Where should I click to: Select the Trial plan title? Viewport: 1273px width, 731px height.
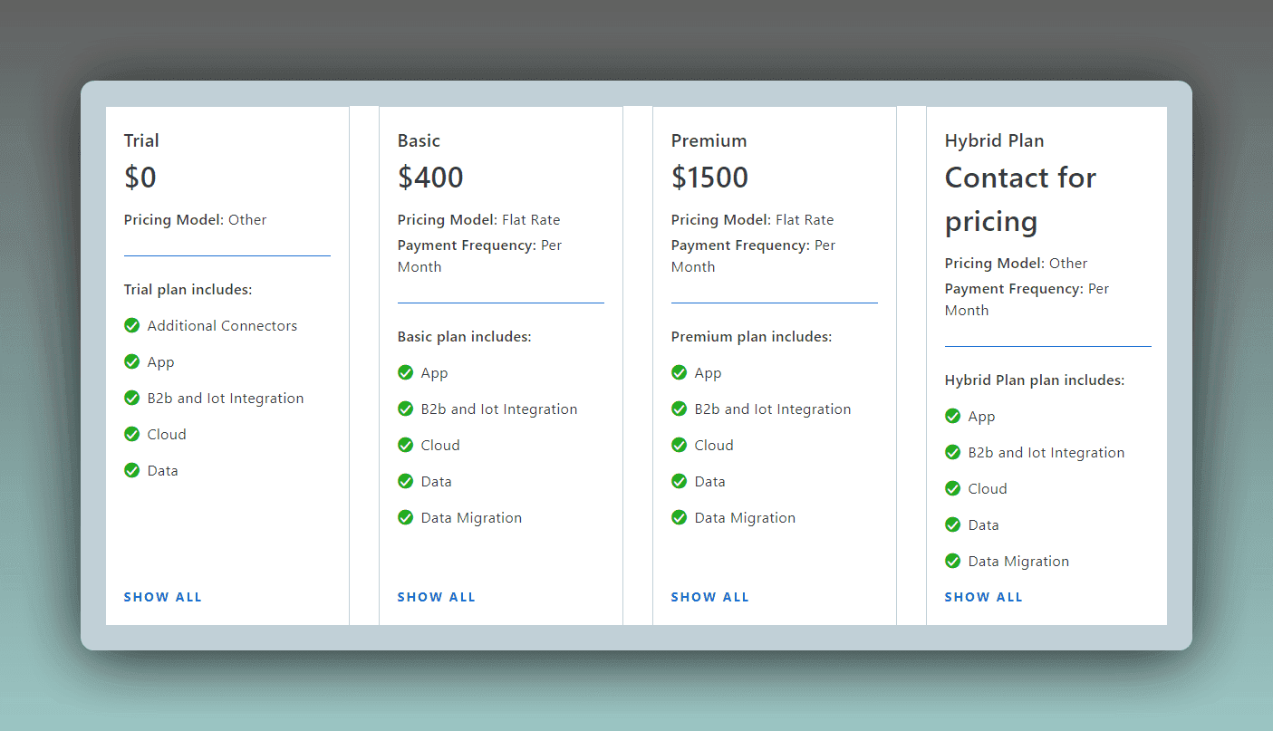[x=141, y=140]
